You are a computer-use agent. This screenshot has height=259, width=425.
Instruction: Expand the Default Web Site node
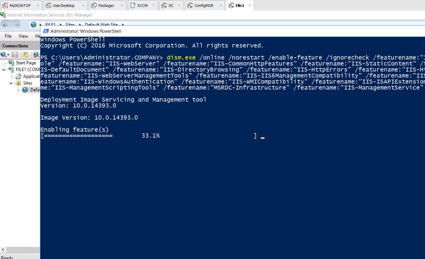(18, 90)
